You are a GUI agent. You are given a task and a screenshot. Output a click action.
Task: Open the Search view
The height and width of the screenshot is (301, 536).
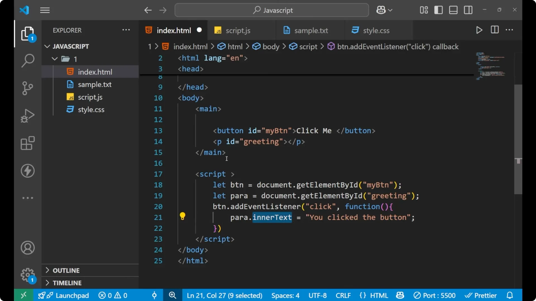pos(28,60)
